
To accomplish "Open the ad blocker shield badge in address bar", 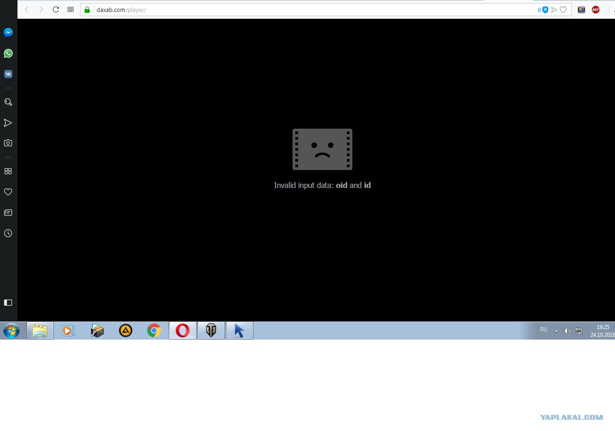I will pyautogui.click(x=543, y=10).
